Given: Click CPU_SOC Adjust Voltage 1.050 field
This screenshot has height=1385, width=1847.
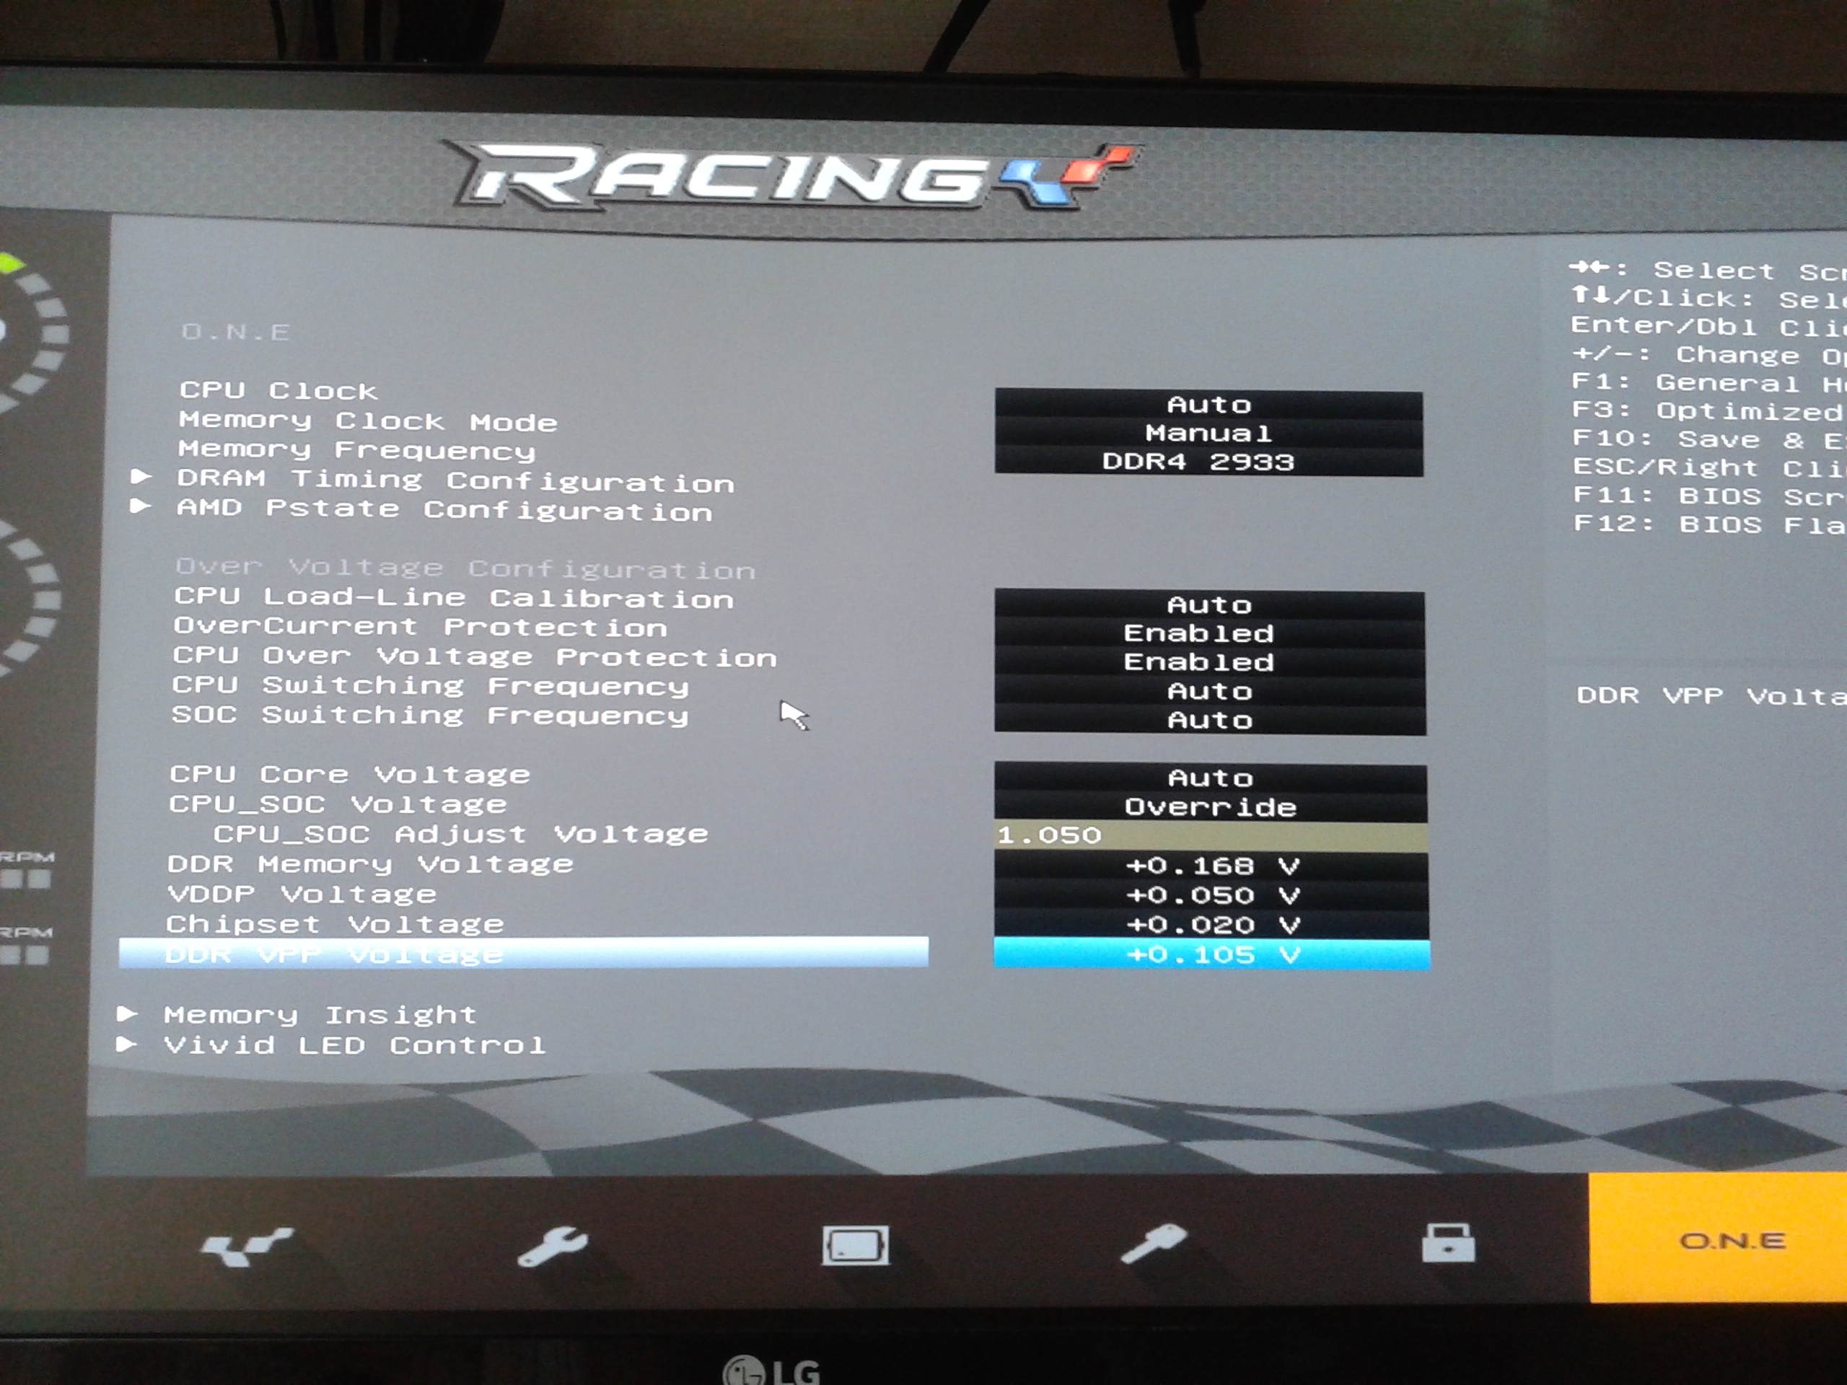Looking at the screenshot, I should click(x=1210, y=835).
